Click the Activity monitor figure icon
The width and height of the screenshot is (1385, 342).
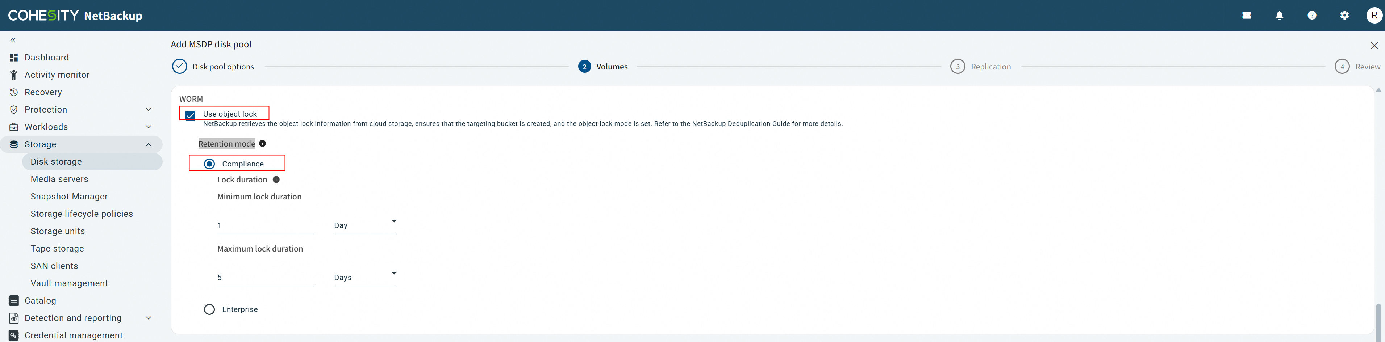click(14, 75)
